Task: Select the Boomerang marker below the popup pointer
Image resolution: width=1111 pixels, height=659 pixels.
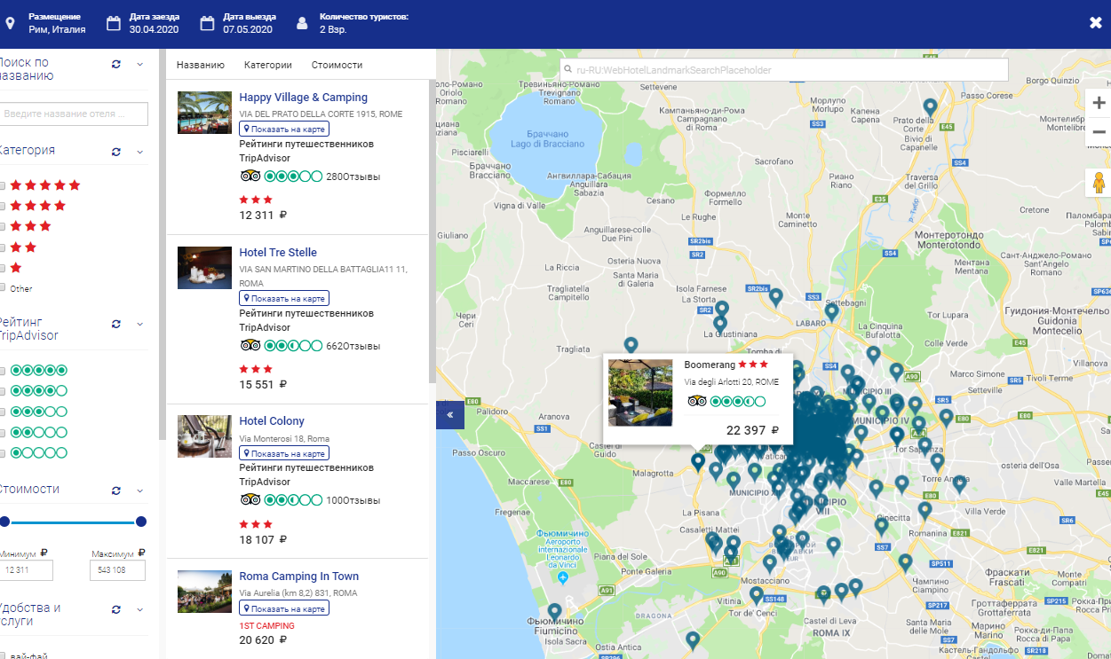Action: tap(698, 461)
